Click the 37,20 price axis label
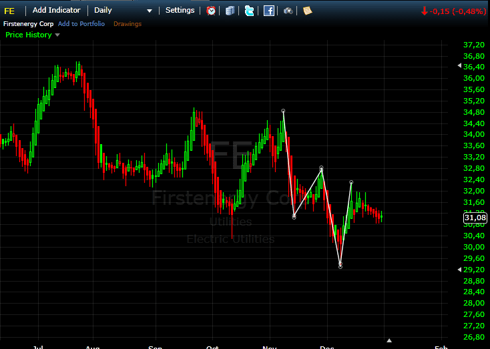Viewport: 490px width, 349px height. [x=474, y=45]
